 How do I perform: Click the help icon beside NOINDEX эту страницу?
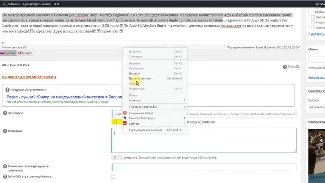5,177
